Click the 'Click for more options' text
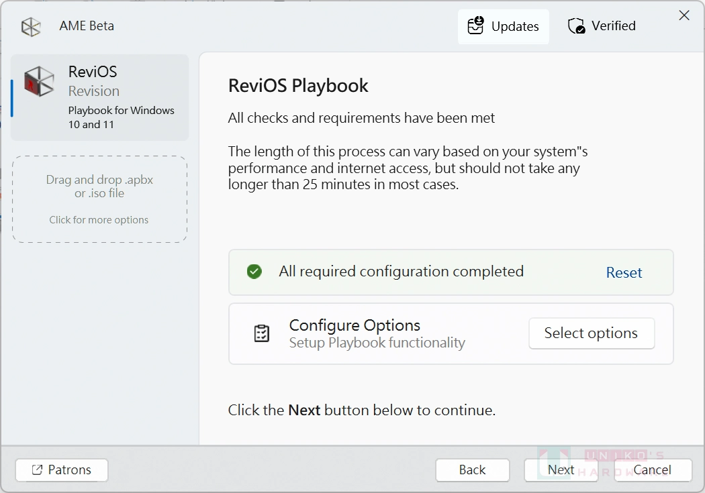This screenshot has height=493, width=705. pyautogui.click(x=99, y=219)
